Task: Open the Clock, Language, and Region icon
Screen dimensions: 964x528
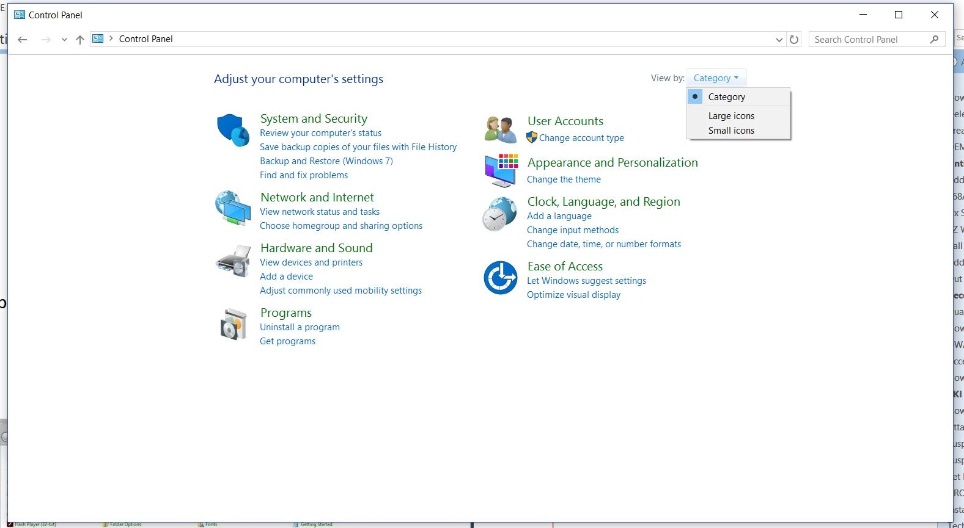Action: coord(500,214)
